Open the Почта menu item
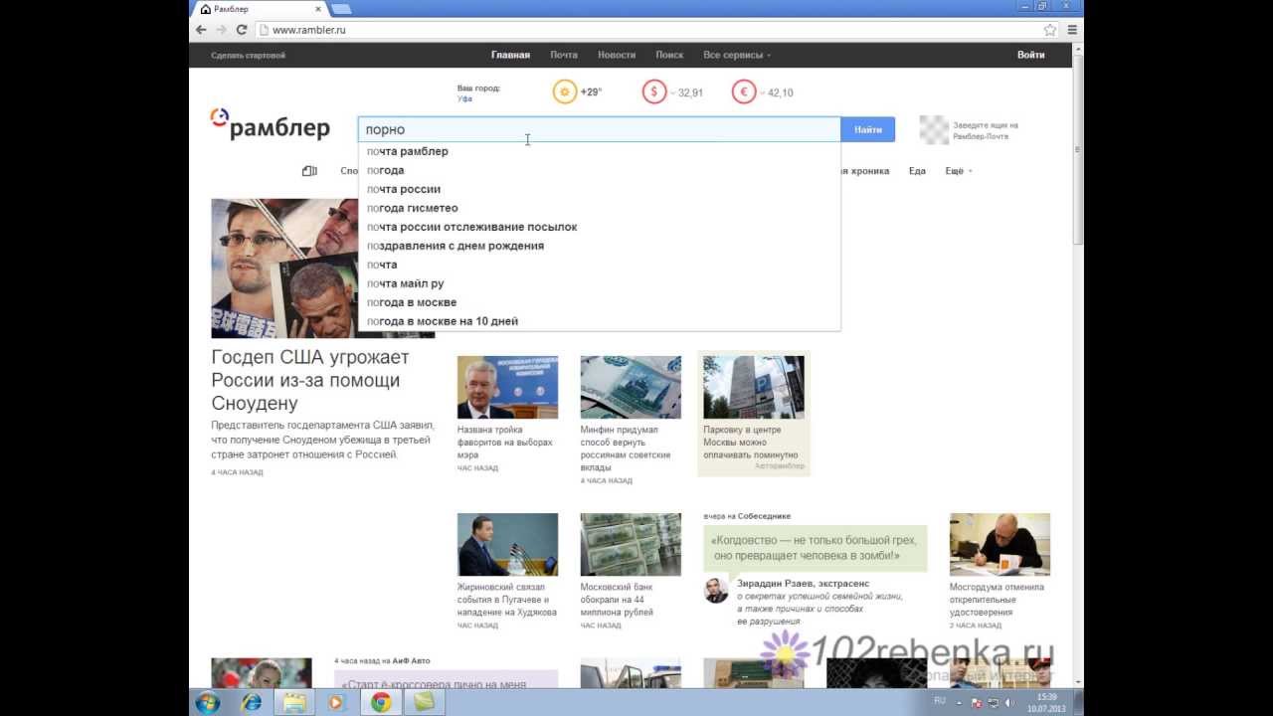1273x716 pixels. 564,55
